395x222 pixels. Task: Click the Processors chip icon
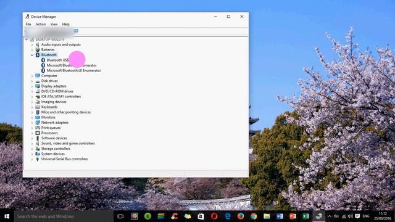click(x=38, y=133)
